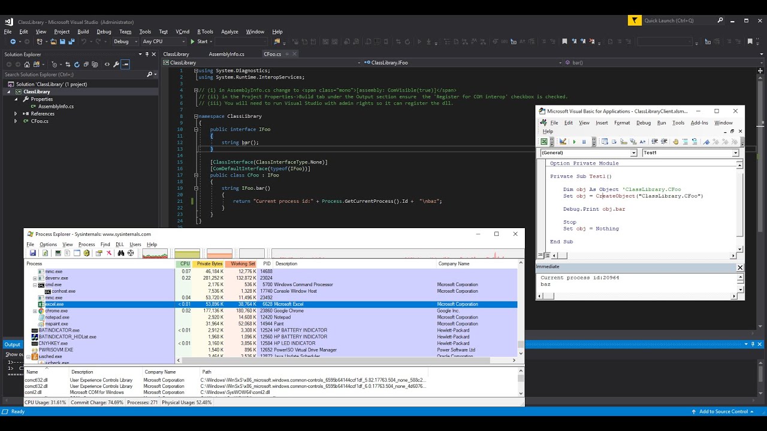This screenshot has height=431, width=767.
Task: Click the Toggle Bookmark flag icon in VBA
Action: click(x=706, y=142)
